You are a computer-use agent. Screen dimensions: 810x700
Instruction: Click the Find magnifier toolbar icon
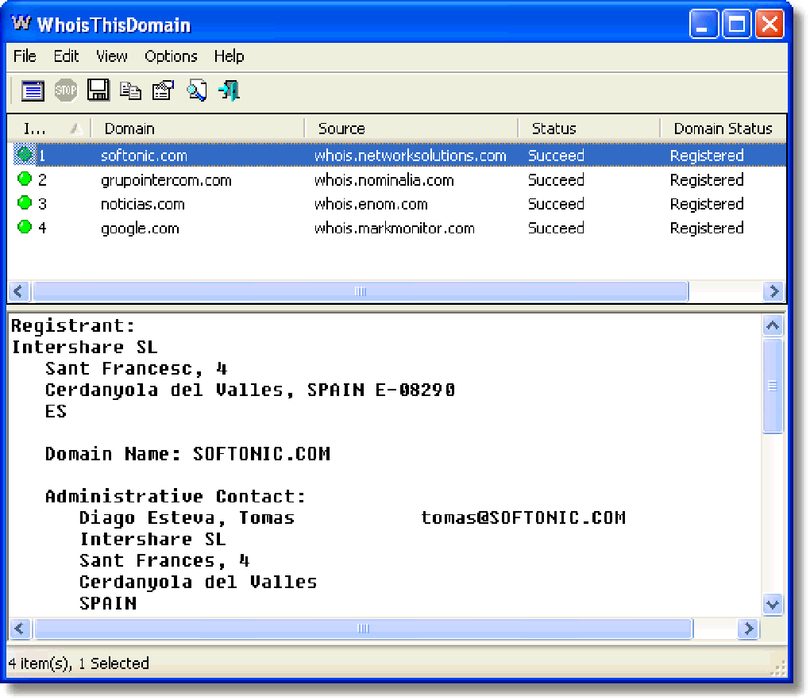(196, 90)
